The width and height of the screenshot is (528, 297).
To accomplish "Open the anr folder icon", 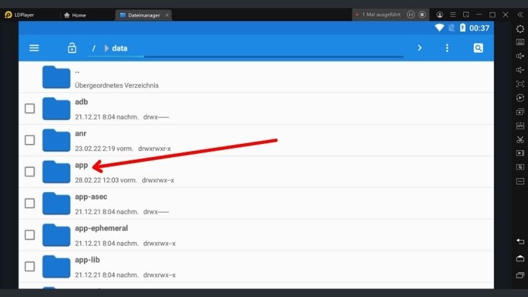I will [56, 140].
